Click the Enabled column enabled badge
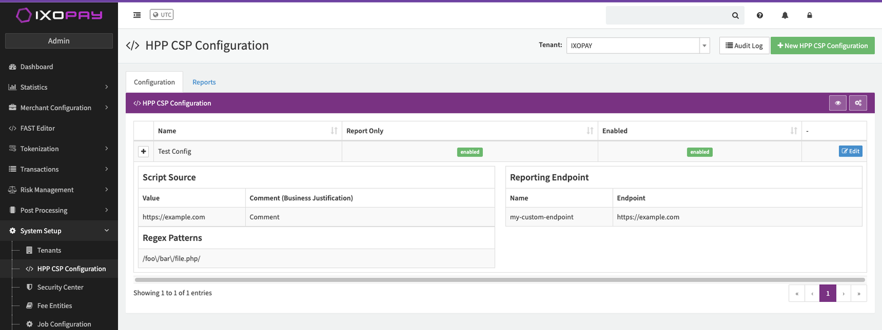Viewport: 882px width, 330px height. (700, 152)
